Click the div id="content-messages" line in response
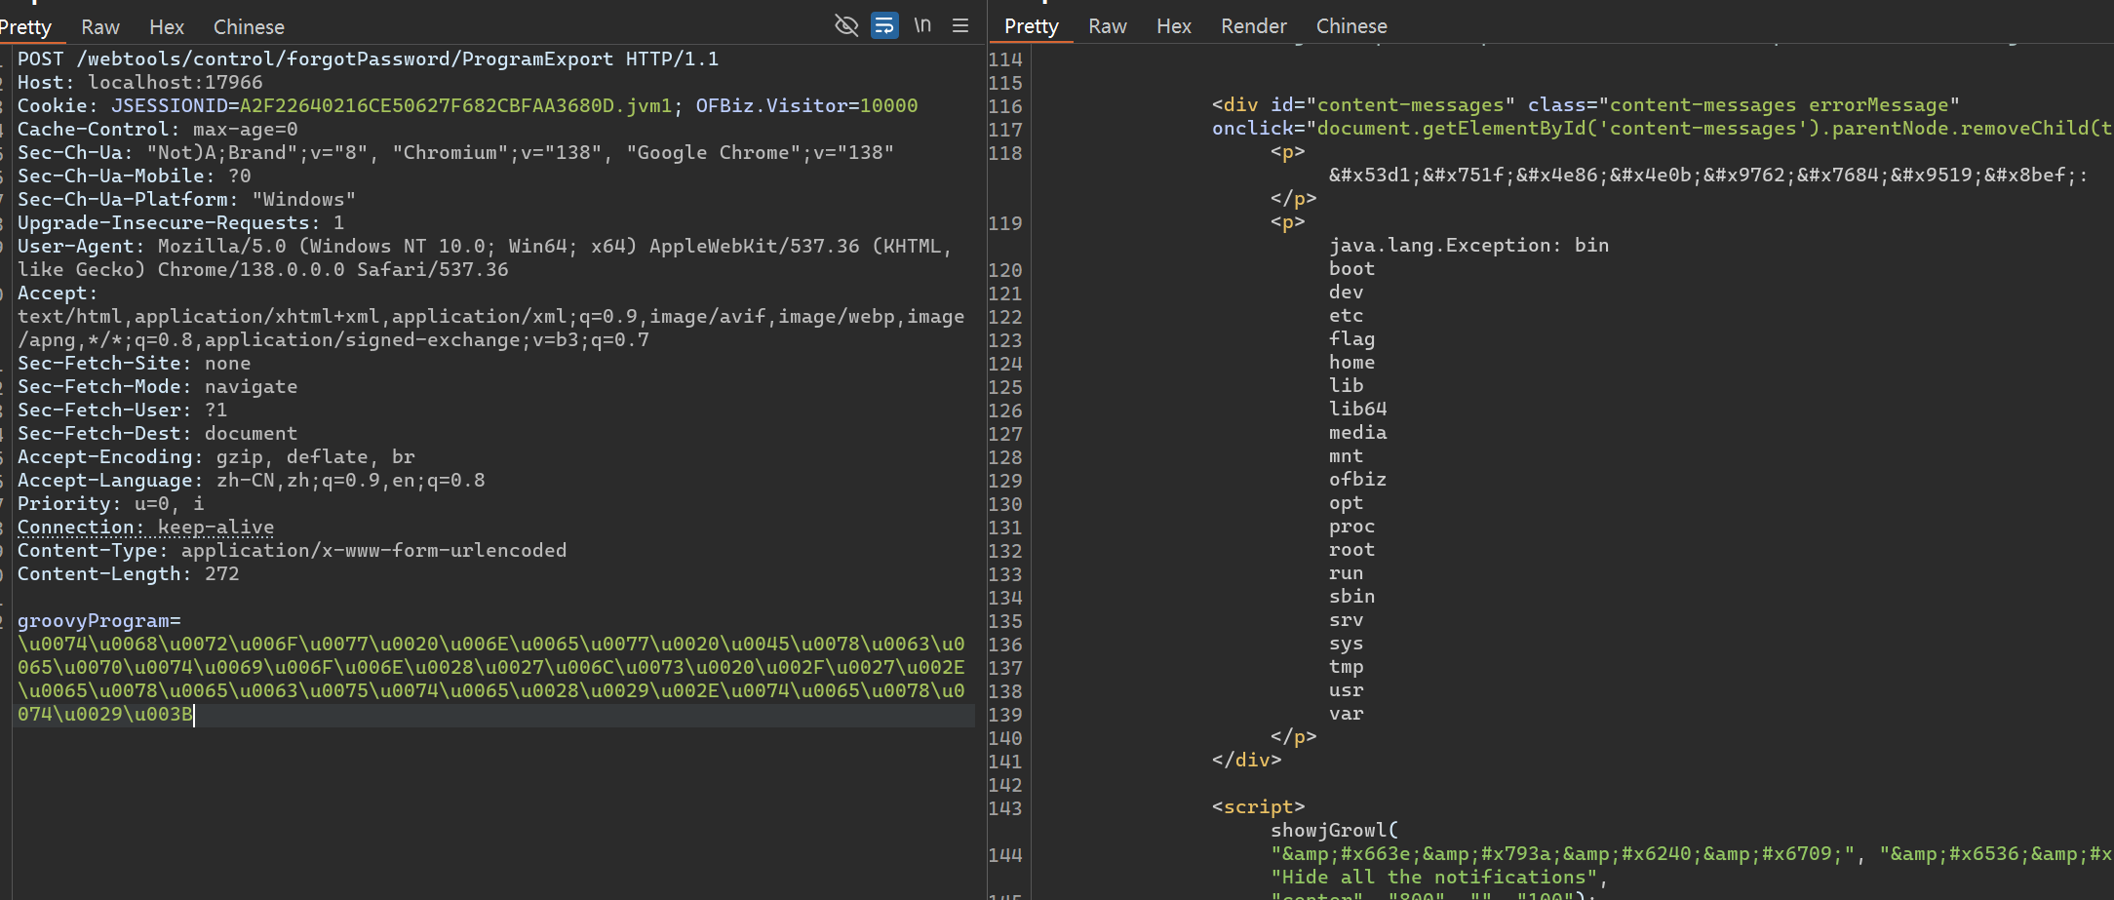This screenshot has height=900, width=2114. (x=1585, y=105)
